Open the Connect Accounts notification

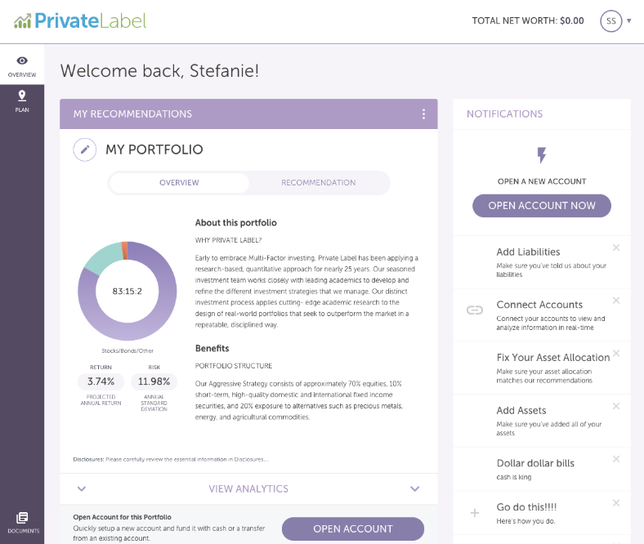click(x=542, y=315)
